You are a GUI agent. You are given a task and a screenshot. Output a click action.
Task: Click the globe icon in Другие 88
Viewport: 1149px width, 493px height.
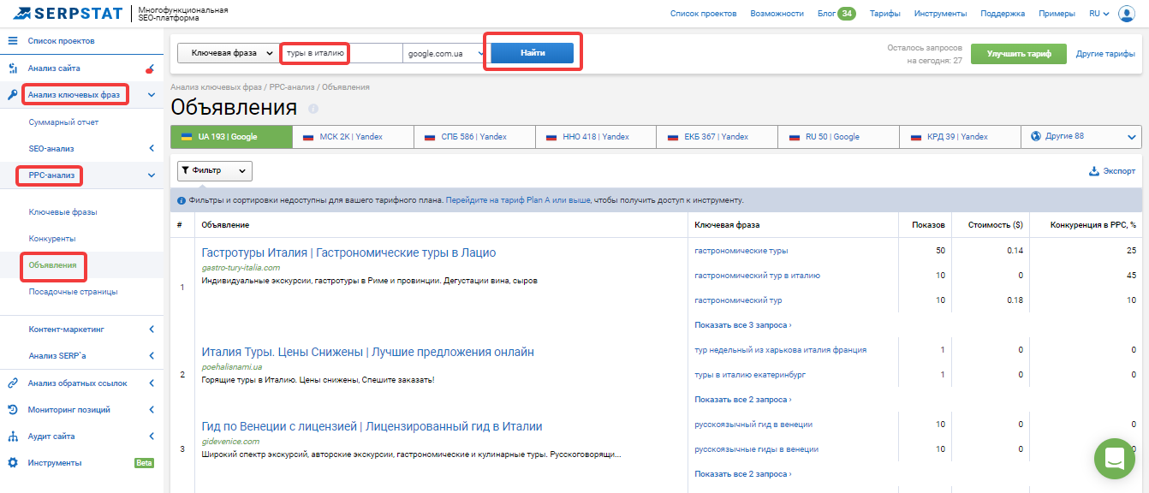point(1036,136)
